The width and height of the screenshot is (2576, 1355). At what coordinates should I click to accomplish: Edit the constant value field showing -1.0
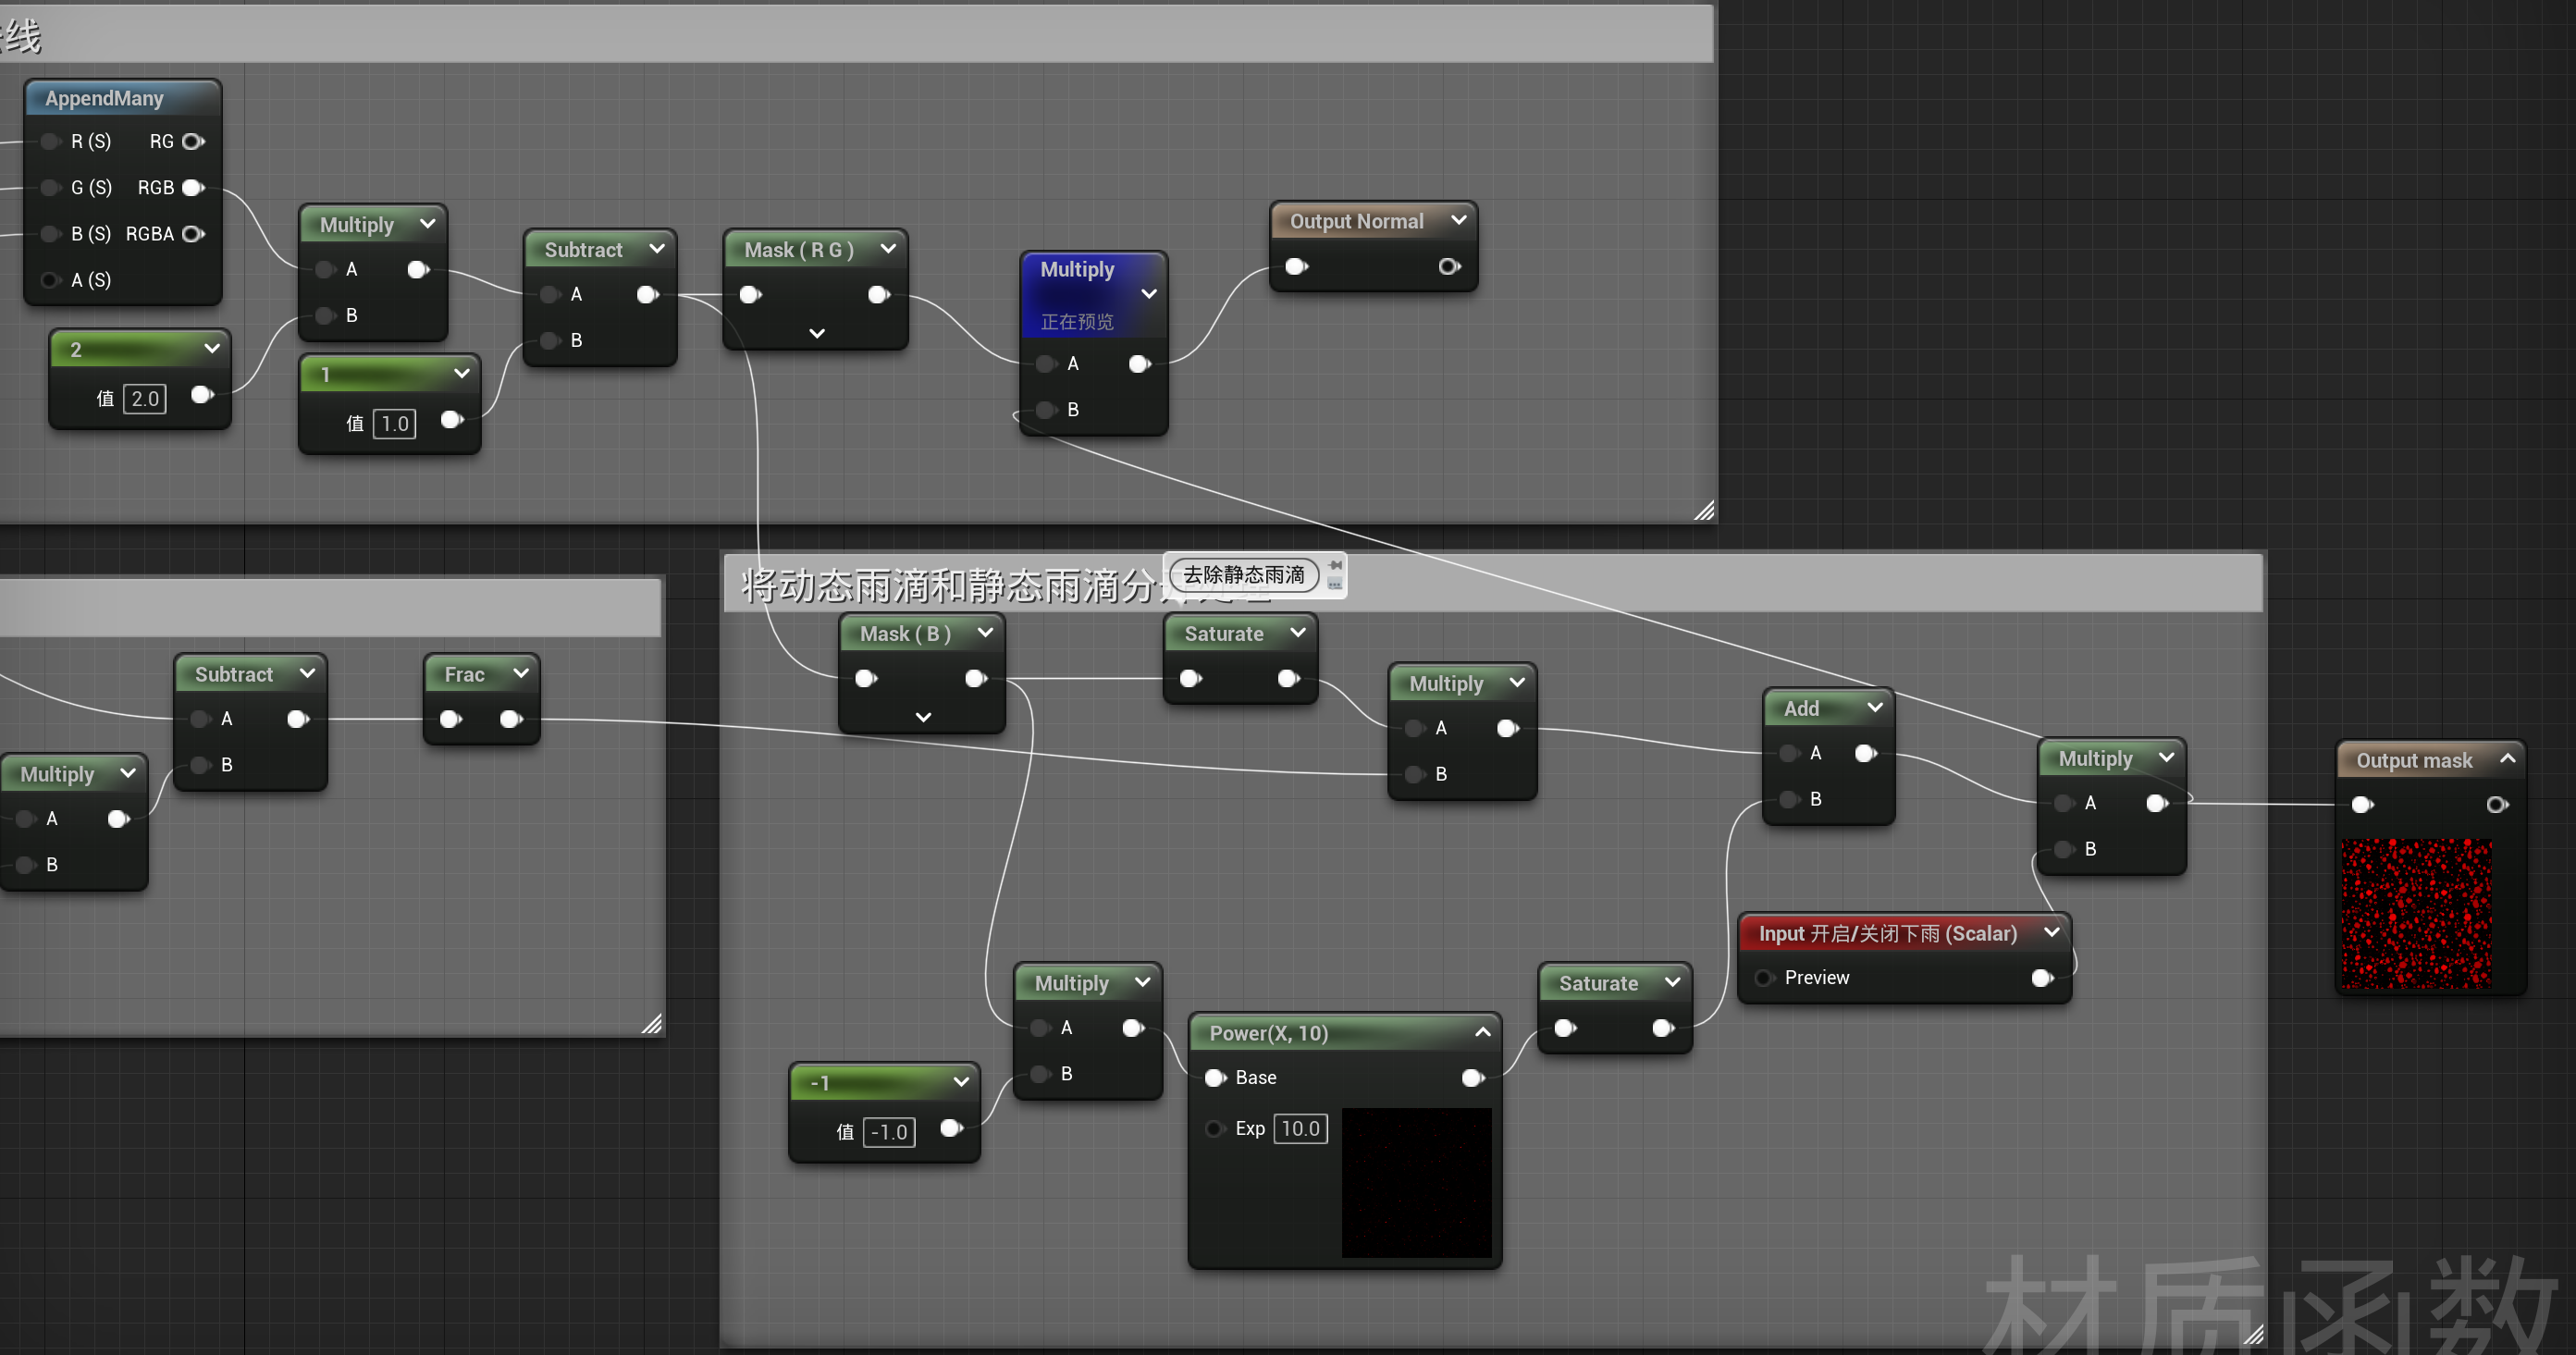pyautogui.click(x=888, y=1132)
